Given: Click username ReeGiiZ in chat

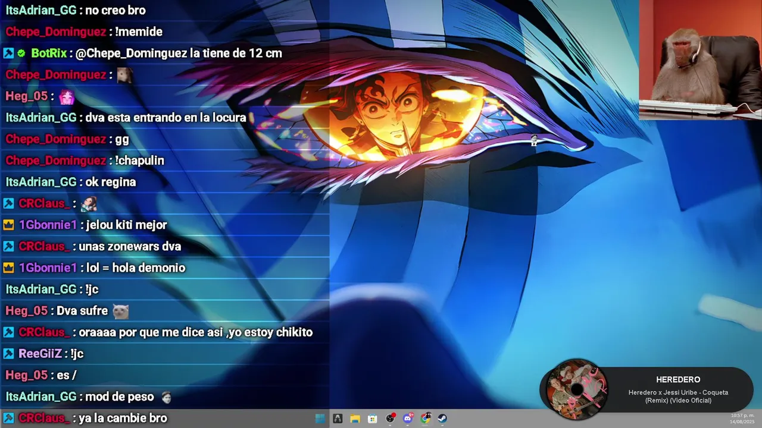Looking at the screenshot, I should tap(40, 354).
